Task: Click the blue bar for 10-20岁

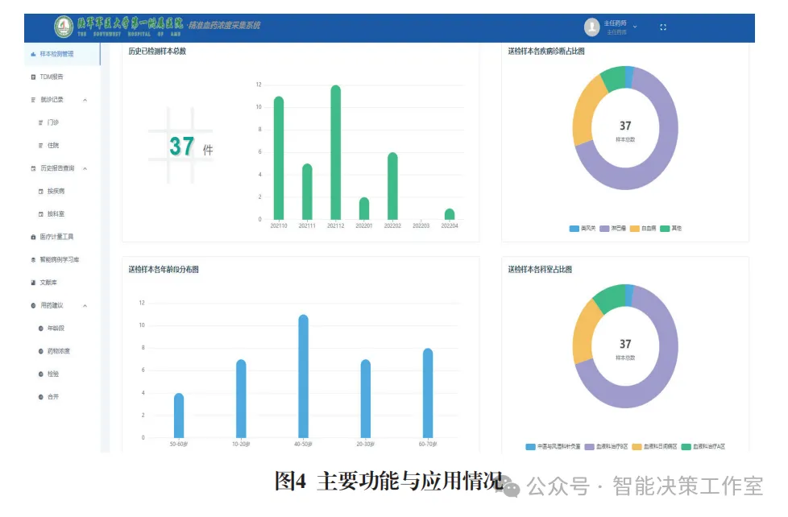Action: 241,399
